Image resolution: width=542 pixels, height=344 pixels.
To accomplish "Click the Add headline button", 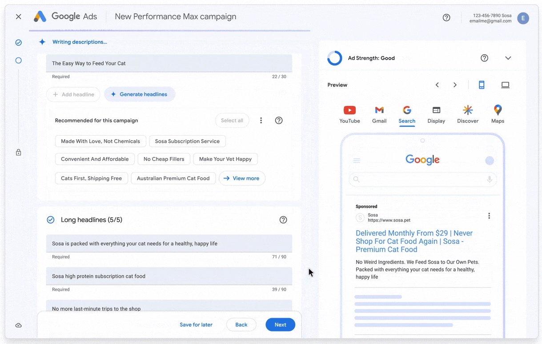I will click(73, 94).
